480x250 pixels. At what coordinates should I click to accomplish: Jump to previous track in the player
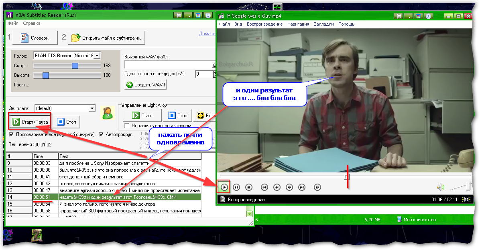point(264,187)
